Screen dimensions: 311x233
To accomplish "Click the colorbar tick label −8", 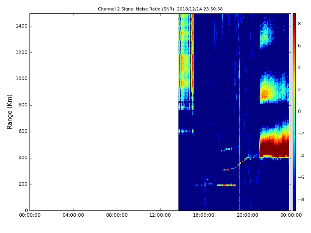I will 301,200.
